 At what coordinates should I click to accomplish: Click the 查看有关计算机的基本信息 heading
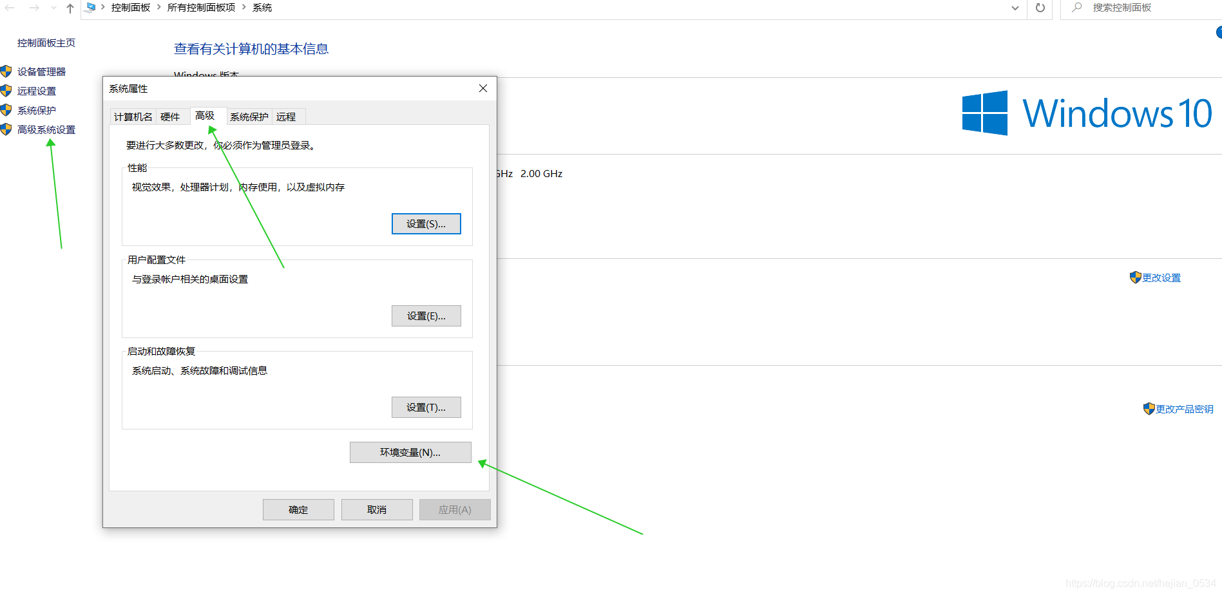(x=251, y=49)
